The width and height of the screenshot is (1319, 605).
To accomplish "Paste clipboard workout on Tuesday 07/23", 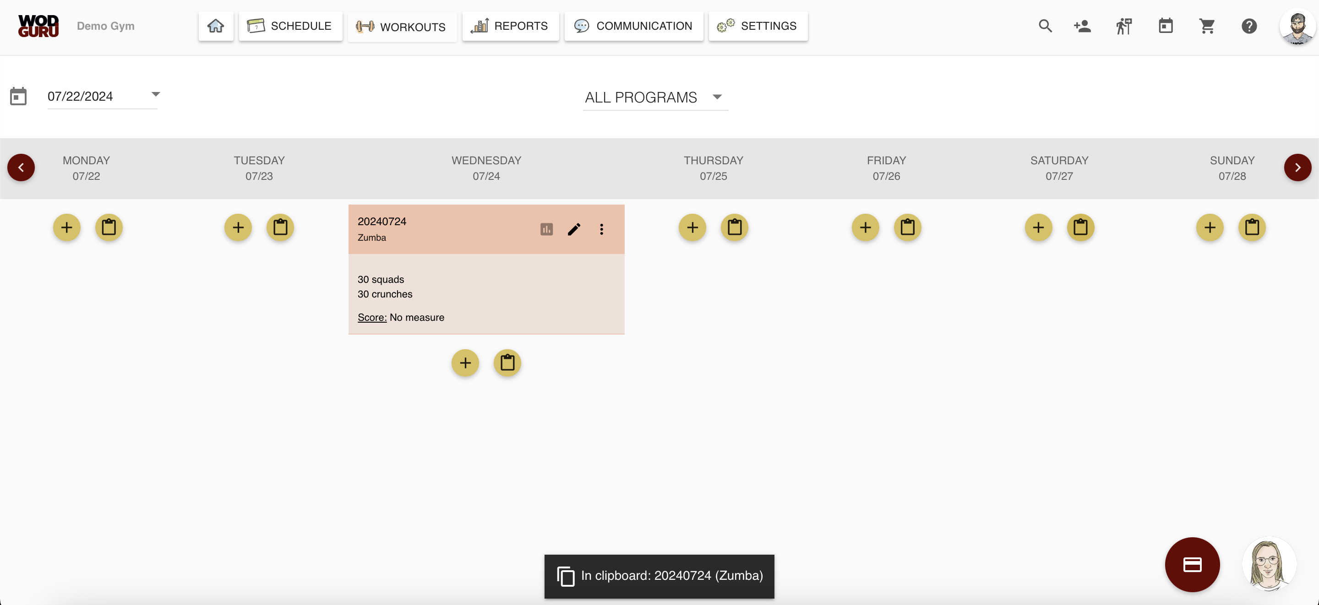I will coord(280,227).
